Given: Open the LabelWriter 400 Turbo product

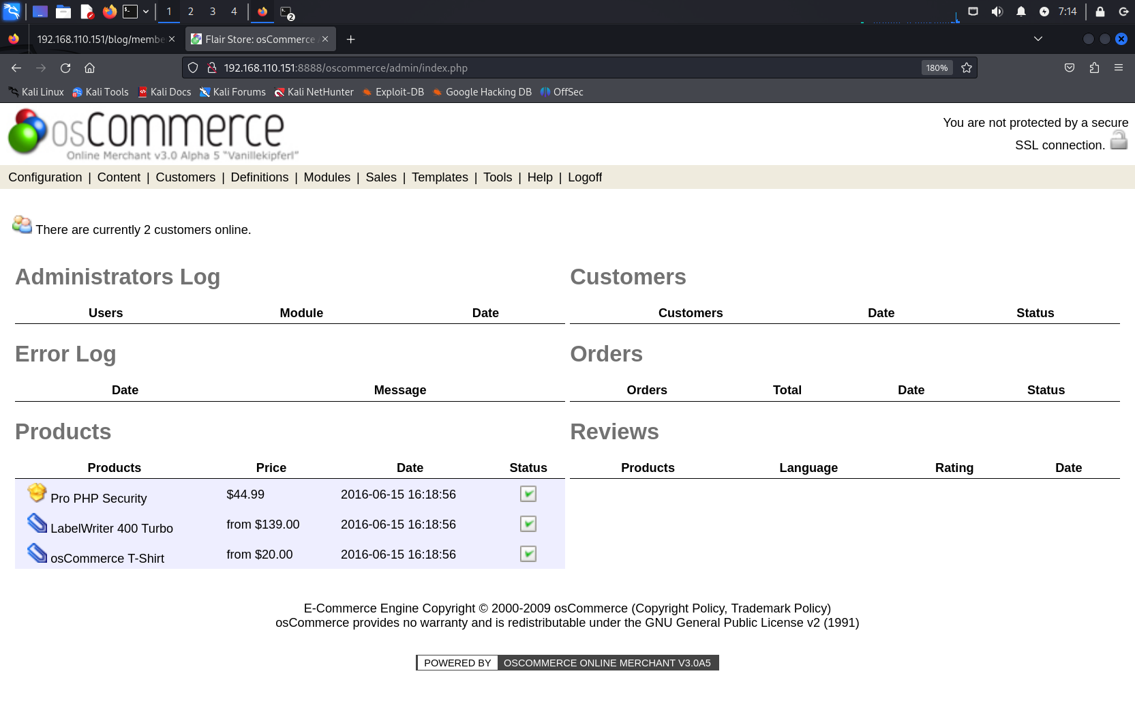Looking at the screenshot, I should (112, 529).
